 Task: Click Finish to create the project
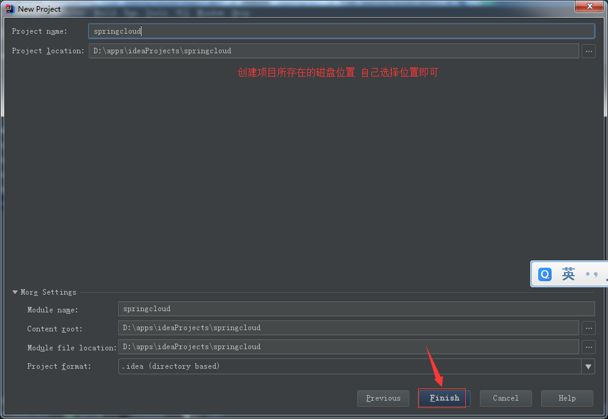point(444,398)
